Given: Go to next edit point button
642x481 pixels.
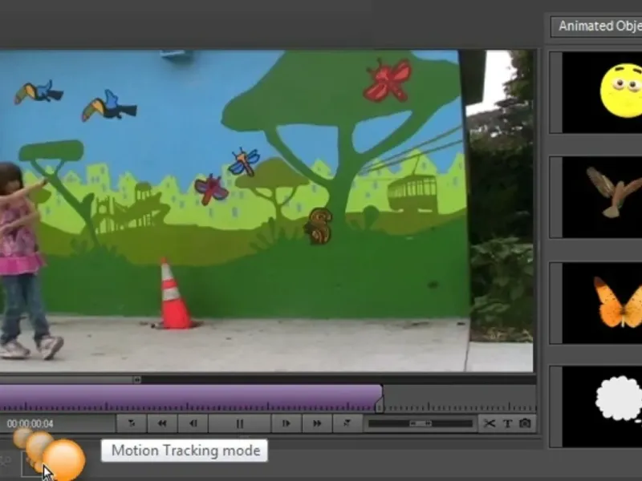Looking at the screenshot, I should point(347,424).
